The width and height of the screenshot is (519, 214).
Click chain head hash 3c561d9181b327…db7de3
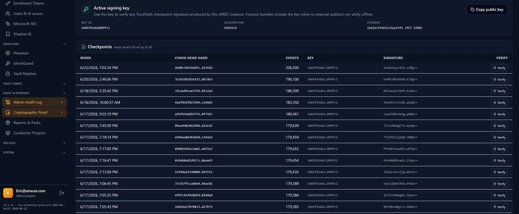tap(194, 79)
